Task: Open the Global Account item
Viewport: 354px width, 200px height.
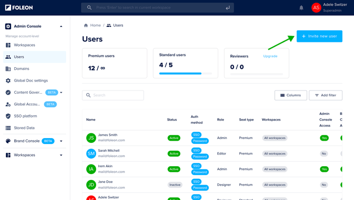Action: click(26, 104)
